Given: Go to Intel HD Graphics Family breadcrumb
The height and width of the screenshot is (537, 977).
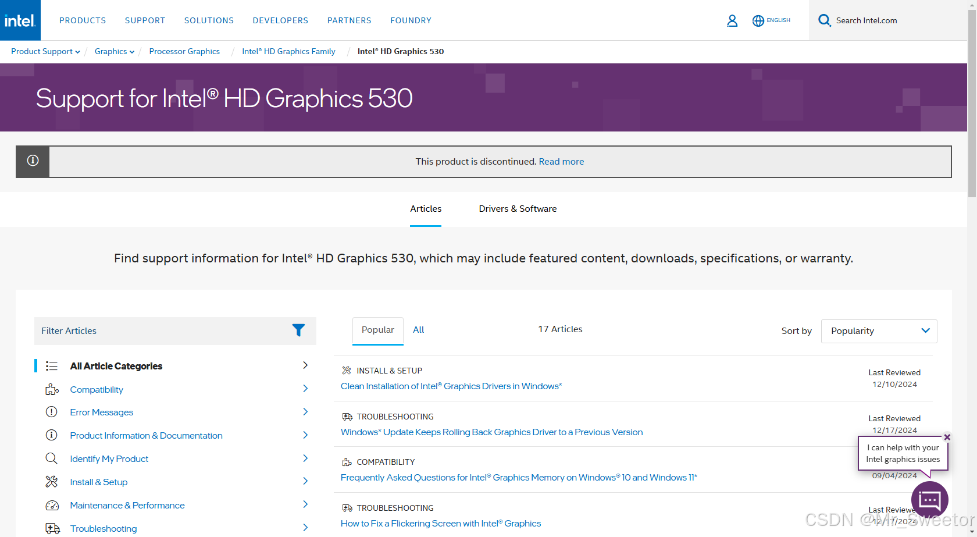Looking at the screenshot, I should [x=288, y=51].
